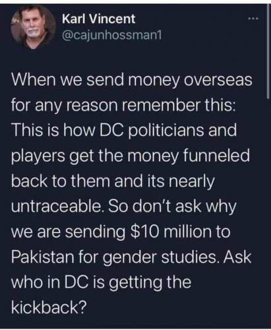Image resolution: width=271 pixels, height=330 pixels.
Task: Click the word 'players' in the tweet
Action: pos(38,156)
